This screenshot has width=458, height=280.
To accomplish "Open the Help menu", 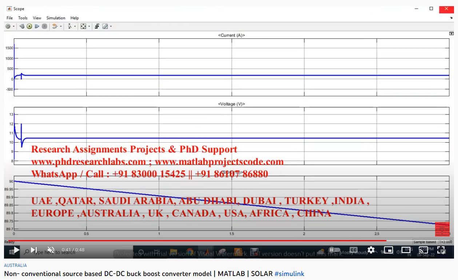I will pos(75,18).
